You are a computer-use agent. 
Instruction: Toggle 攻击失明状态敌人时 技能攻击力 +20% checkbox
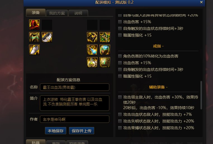click(x=120, y=121)
